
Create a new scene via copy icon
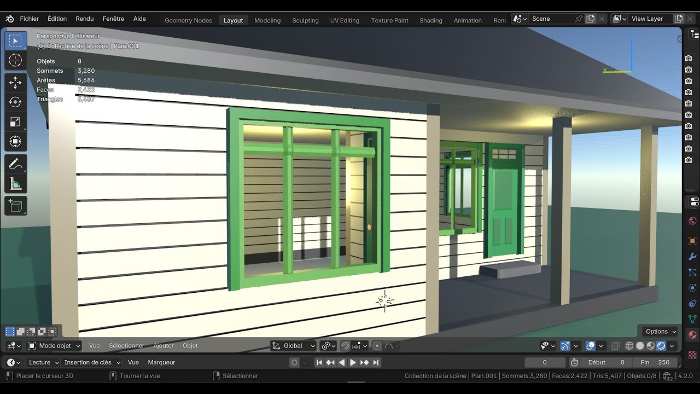point(591,19)
